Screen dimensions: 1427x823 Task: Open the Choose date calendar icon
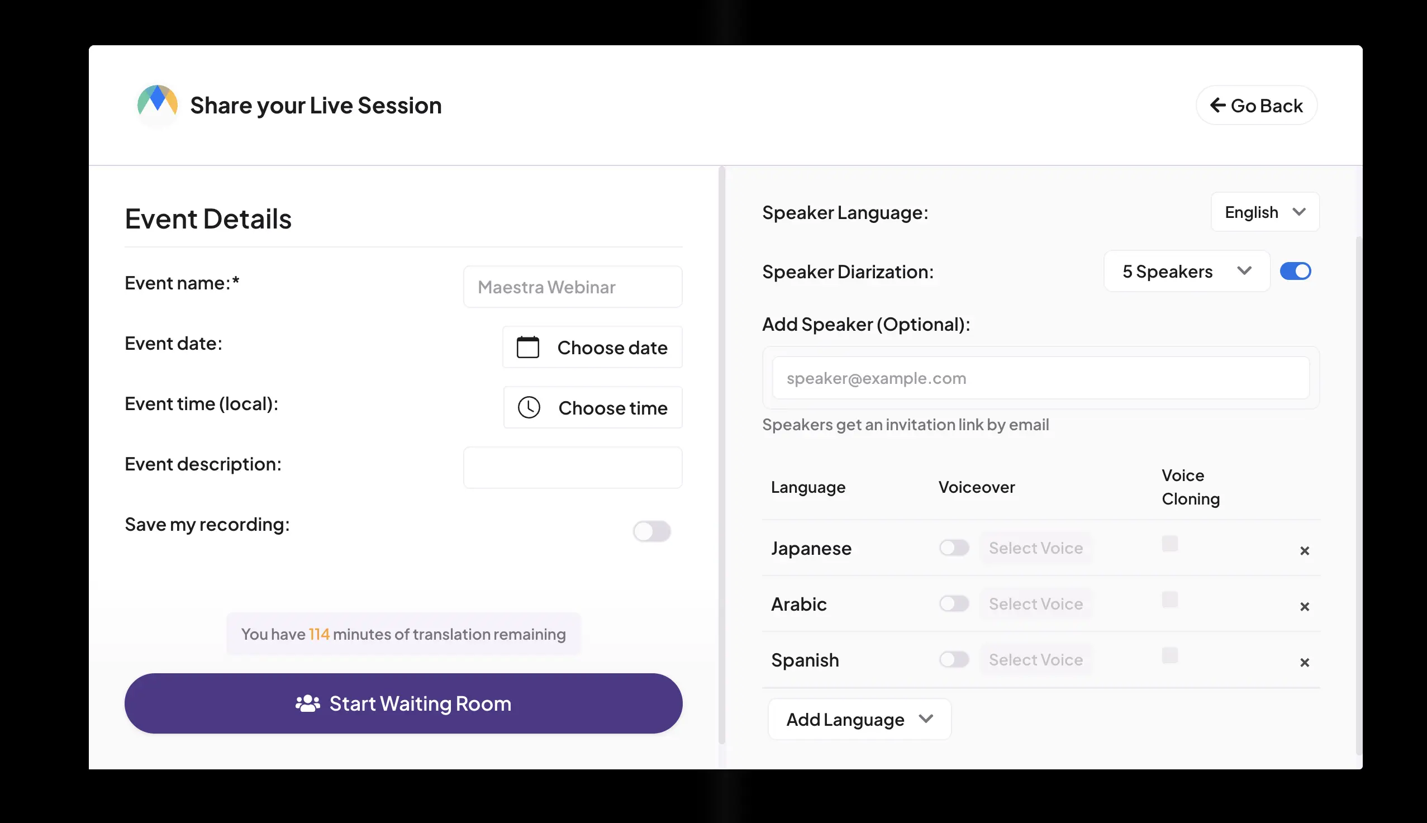tap(527, 346)
